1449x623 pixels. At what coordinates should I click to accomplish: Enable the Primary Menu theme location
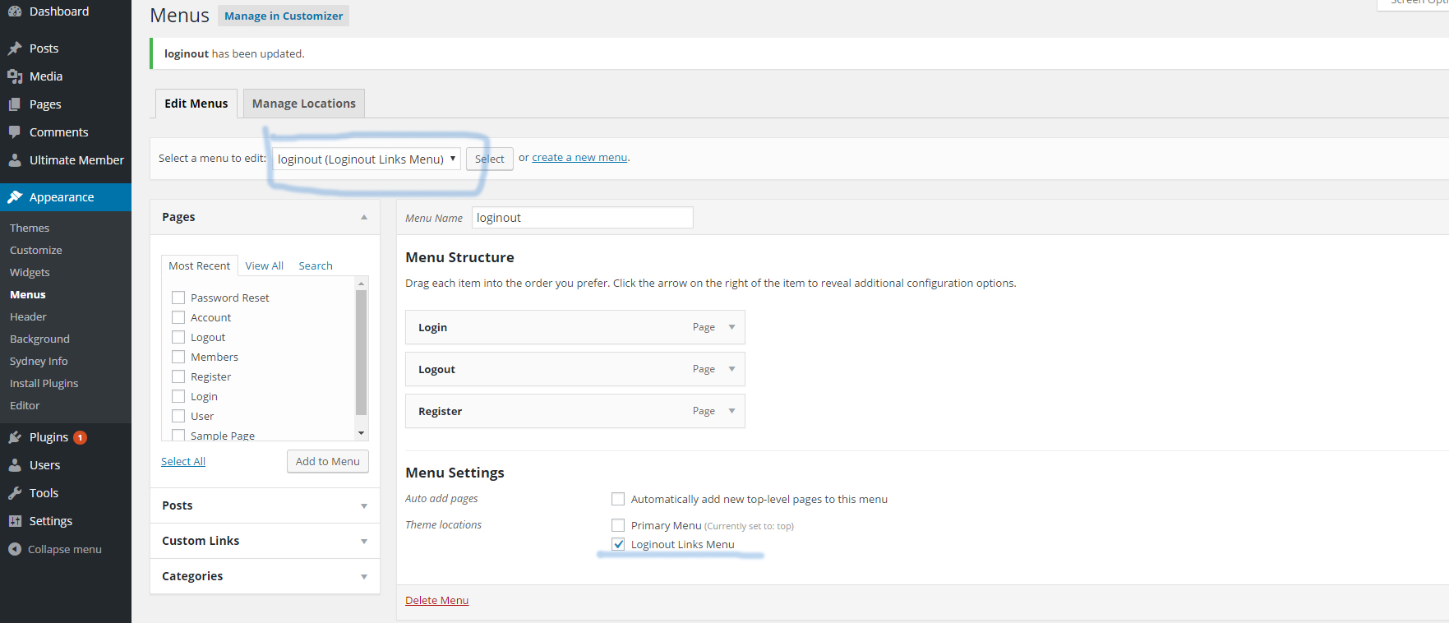click(618, 525)
